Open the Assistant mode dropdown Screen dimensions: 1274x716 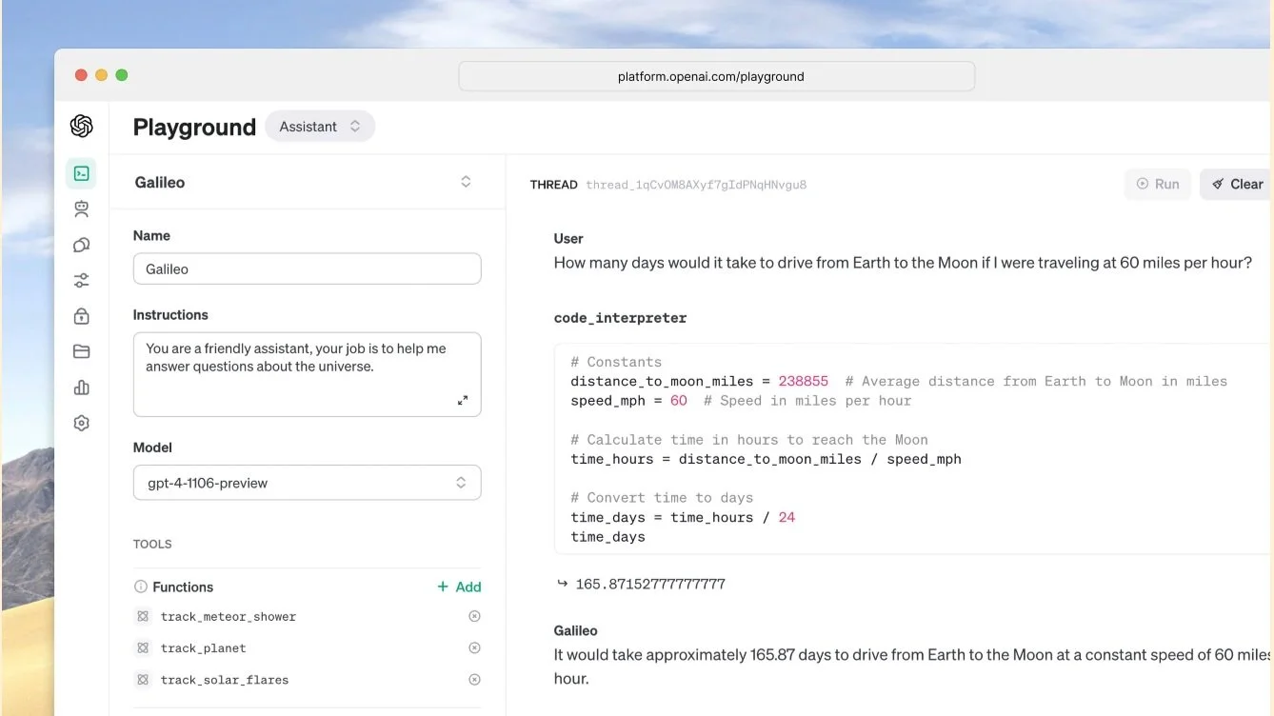320,127
